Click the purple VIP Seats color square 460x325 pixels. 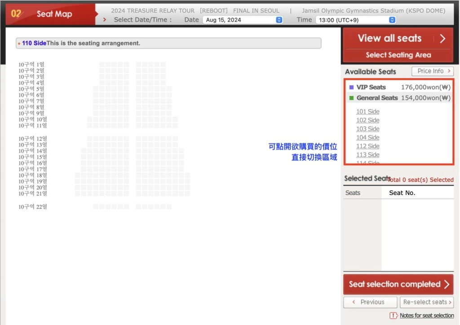[351, 87]
